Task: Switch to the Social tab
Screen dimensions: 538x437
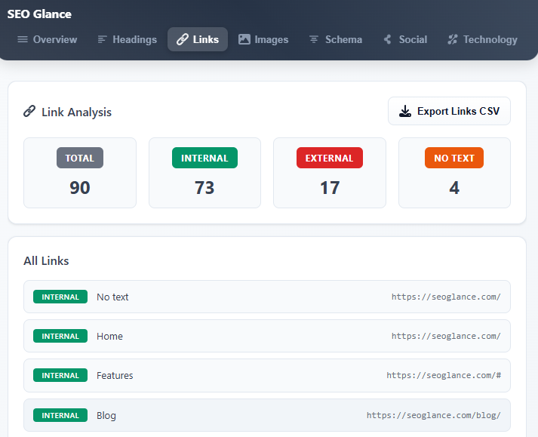Action: click(x=405, y=39)
